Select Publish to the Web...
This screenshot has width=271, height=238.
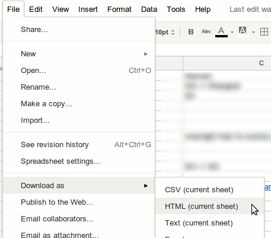[79, 202]
